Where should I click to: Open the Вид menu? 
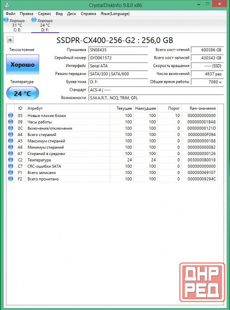coord(59,13)
